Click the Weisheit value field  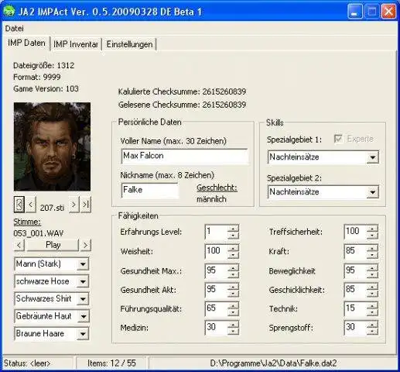[x=216, y=251]
